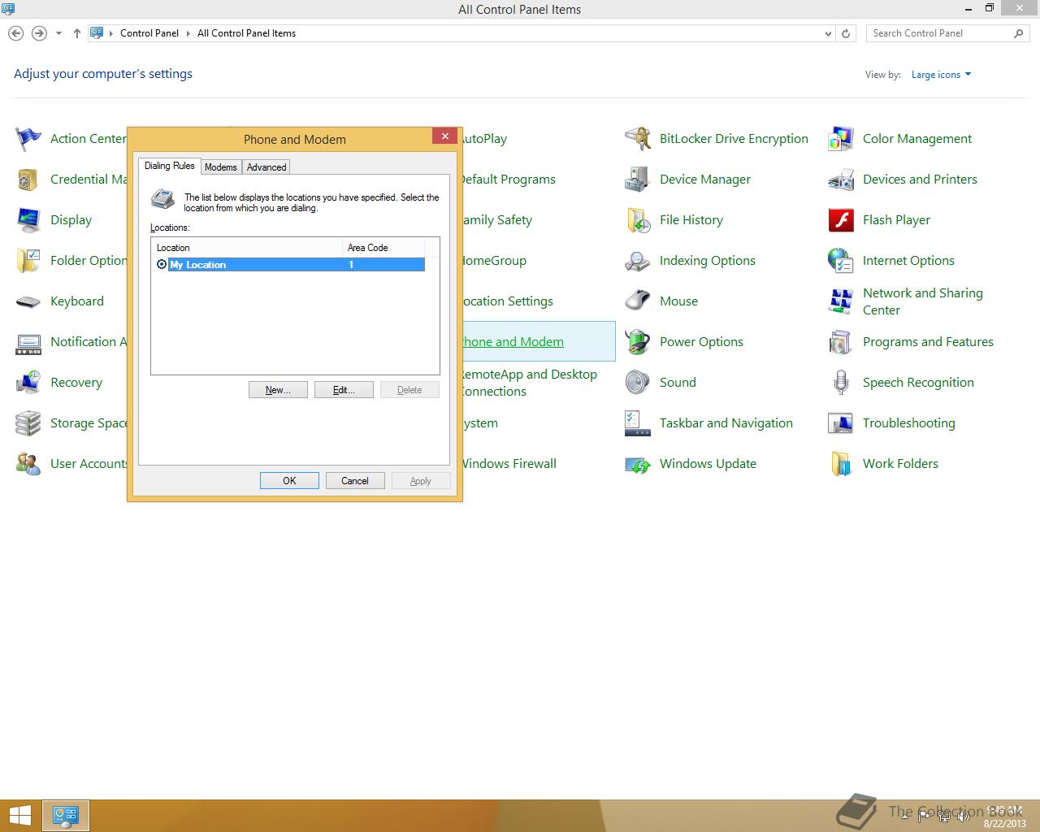The image size is (1040, 832).
Task: Click the Control Panel breadcrumb
Action: 149,33
